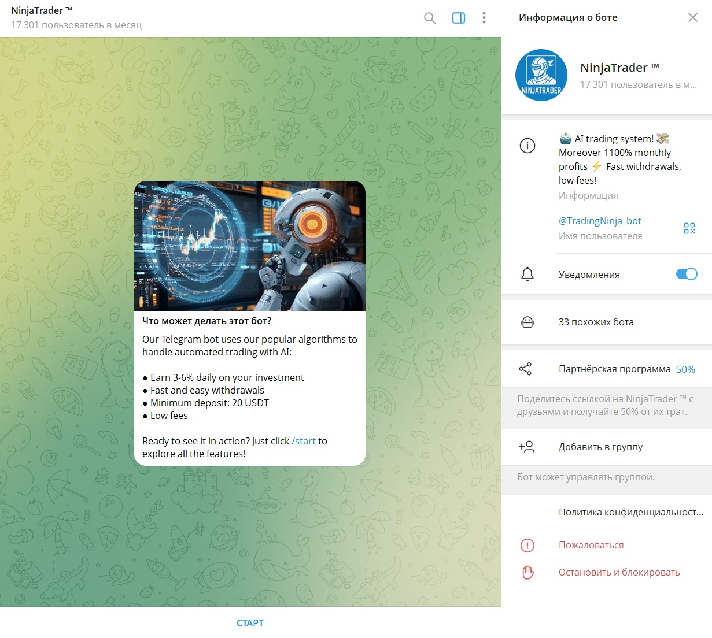Click the Earn 3-6% daily bullet line

coord(223,377)
